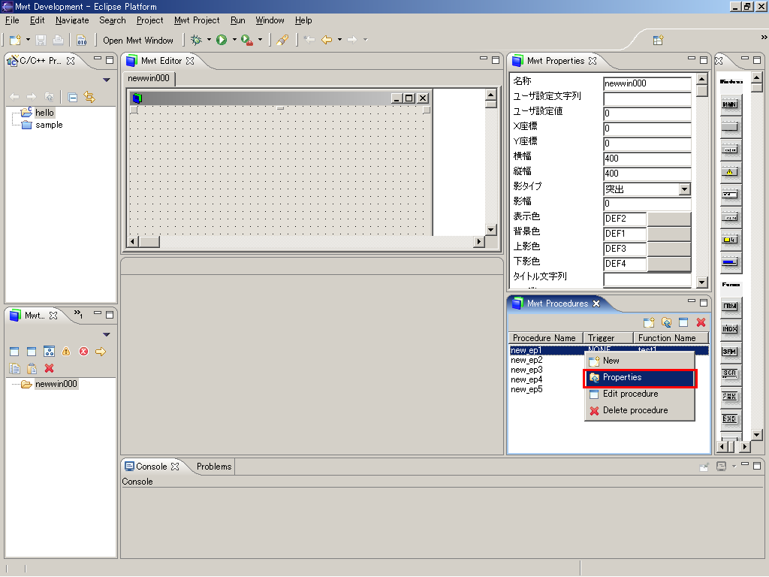Screen dimensions: 769x577
Task: Click the Paste clipboard icon in Mwt view
Action: [32, 368]
